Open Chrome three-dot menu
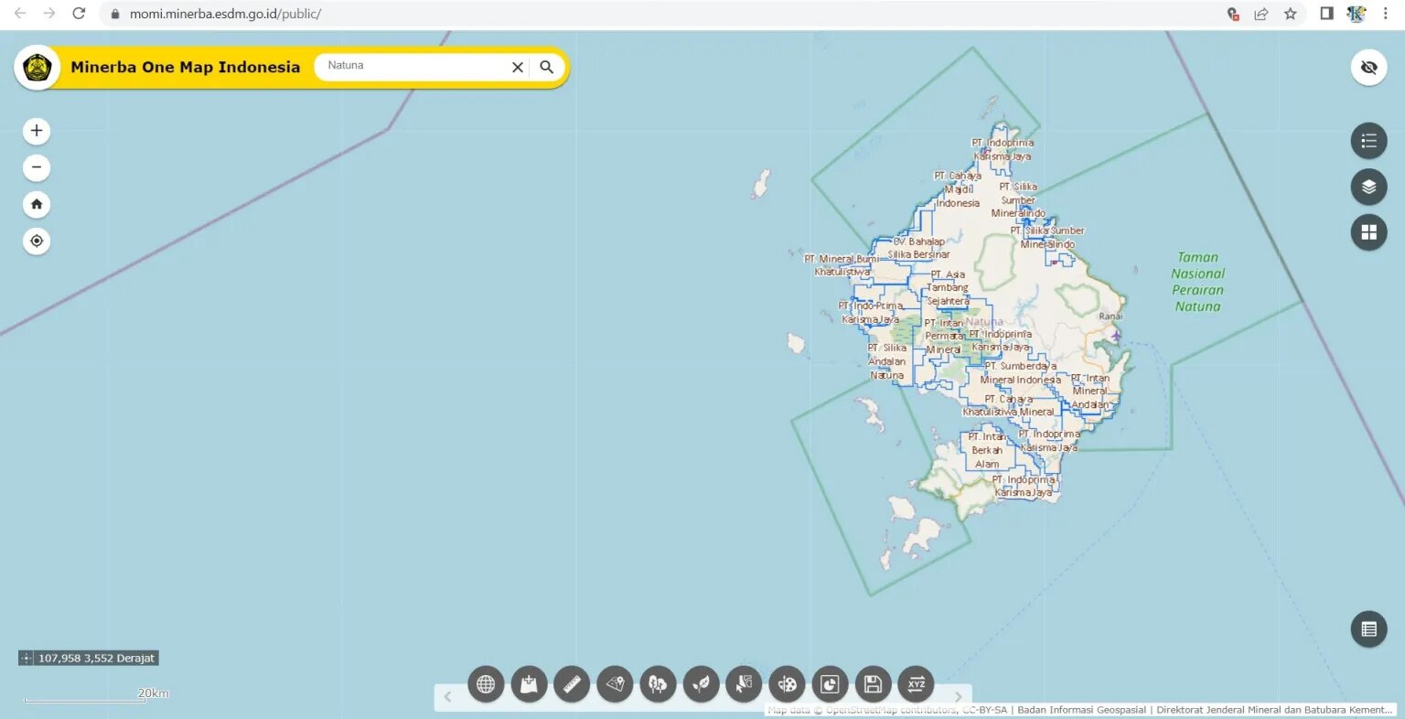 [x=1386, y=14]
